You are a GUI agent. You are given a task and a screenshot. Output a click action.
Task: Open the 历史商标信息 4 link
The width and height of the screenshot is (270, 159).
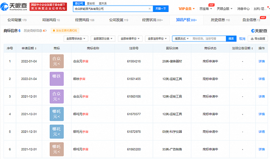[x=35, y=31]
